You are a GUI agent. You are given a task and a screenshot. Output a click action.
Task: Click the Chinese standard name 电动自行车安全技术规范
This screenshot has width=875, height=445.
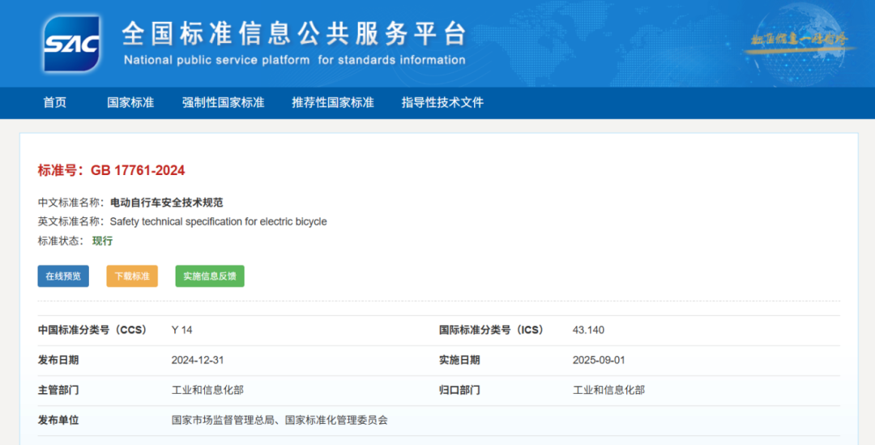166,202
